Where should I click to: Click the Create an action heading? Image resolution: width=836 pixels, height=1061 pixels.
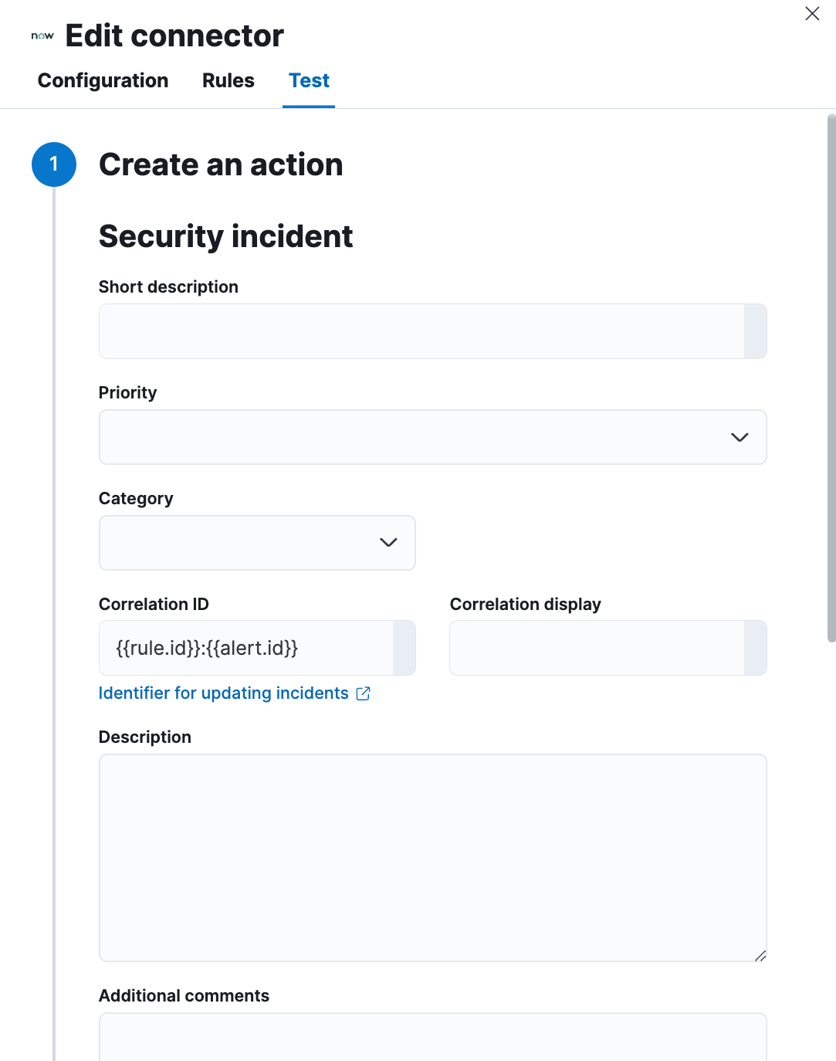221,164
